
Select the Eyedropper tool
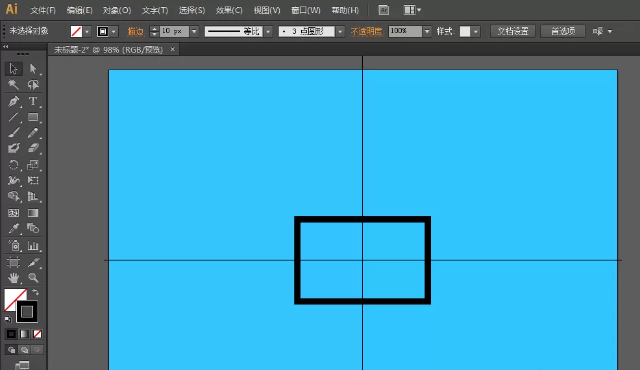coord(14,228)
